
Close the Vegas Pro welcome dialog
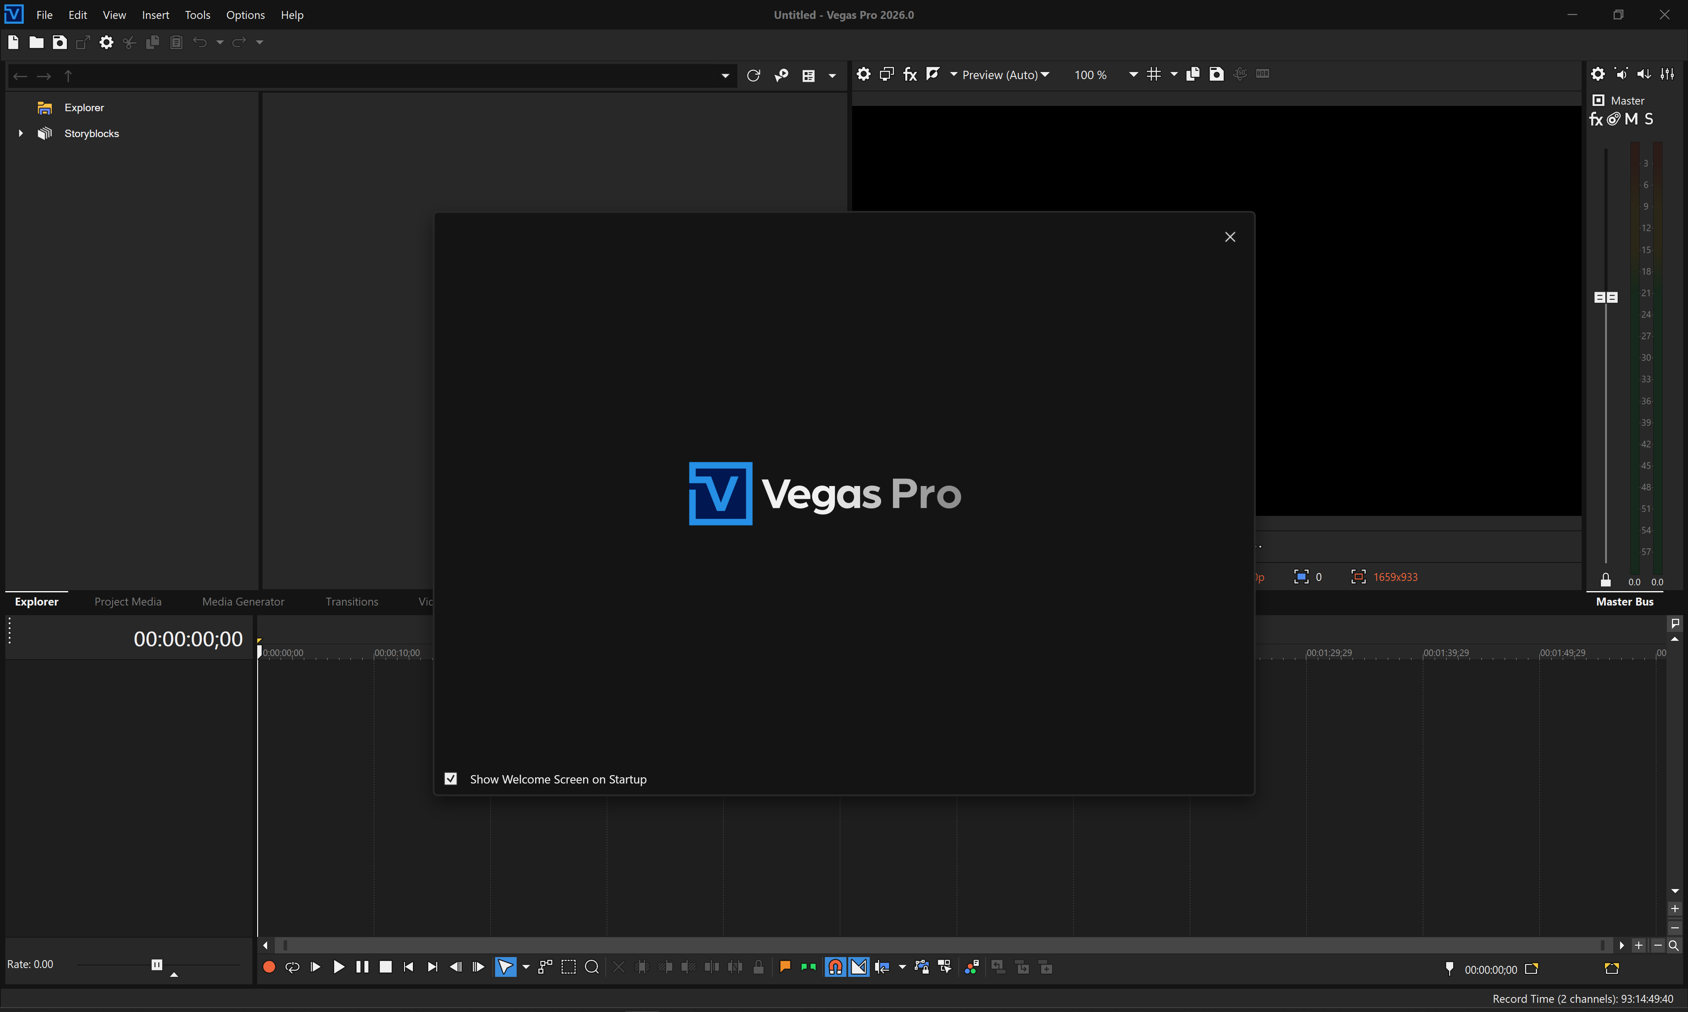1230,237
